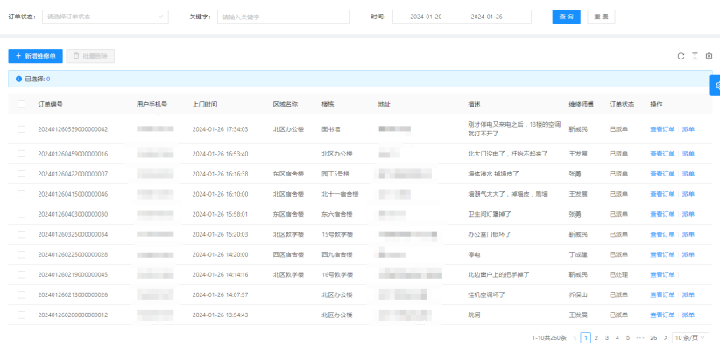Viewport: 720px width, 346px height.
Task: Click 派单 for the 跳闸 order
Action: pyautogui.click(x=688, y=315)
